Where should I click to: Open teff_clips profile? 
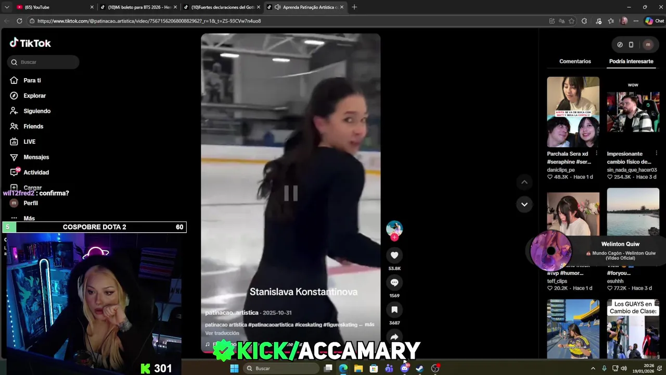(x=557, y=281)
